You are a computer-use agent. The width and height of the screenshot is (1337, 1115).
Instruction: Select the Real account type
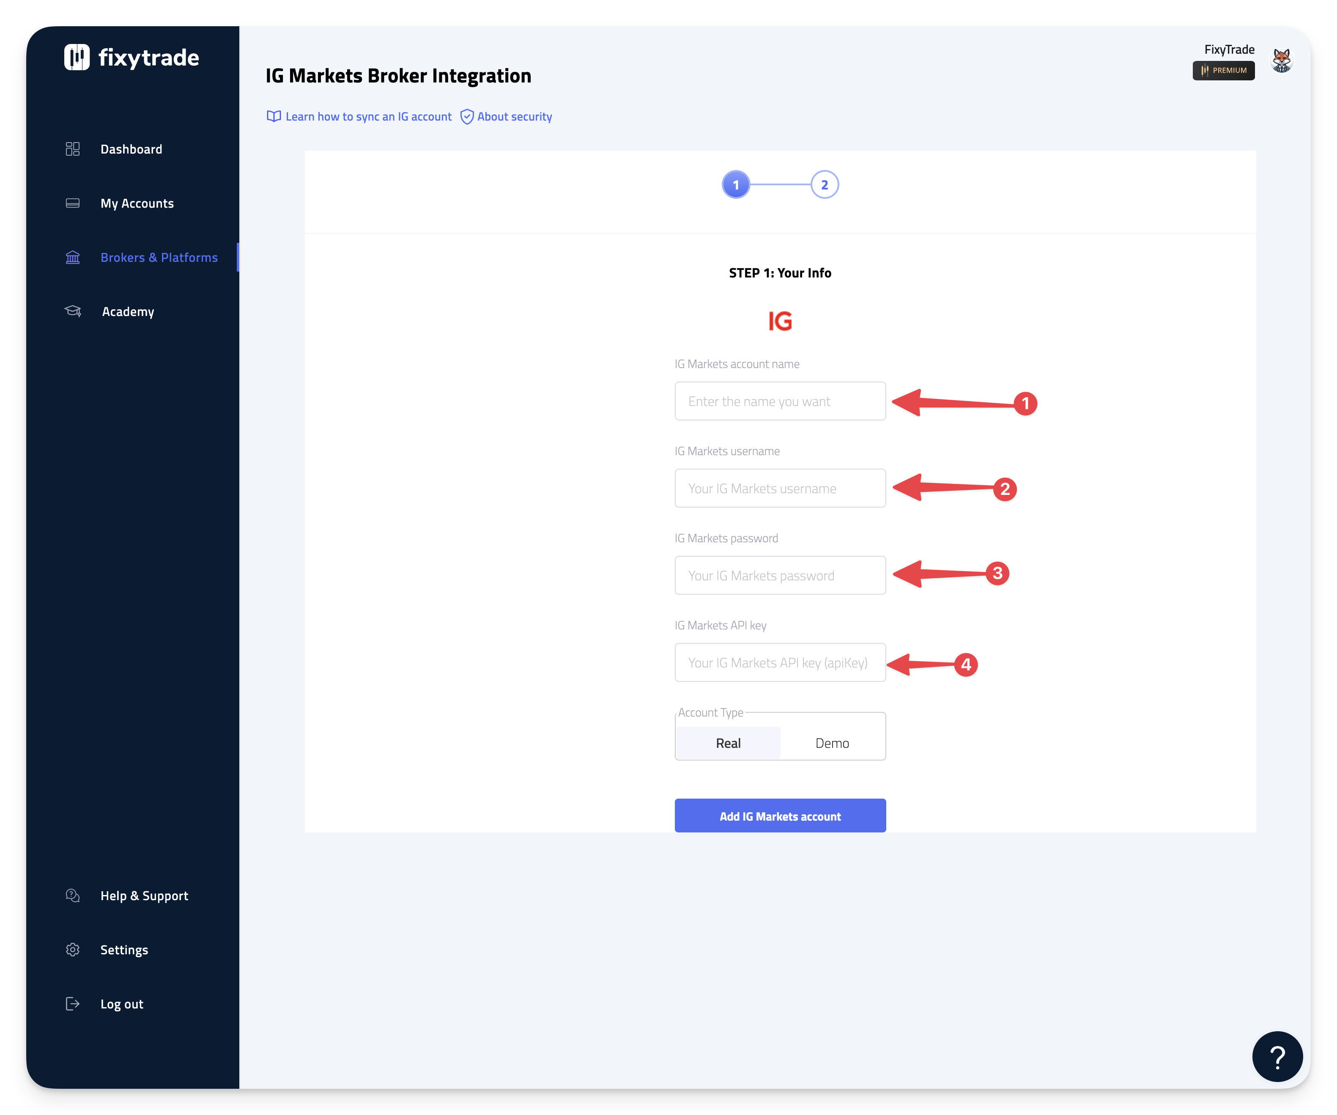tap(728, 743)
